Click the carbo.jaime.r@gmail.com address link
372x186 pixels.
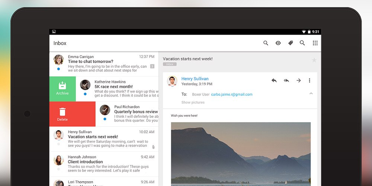[232, 94]
